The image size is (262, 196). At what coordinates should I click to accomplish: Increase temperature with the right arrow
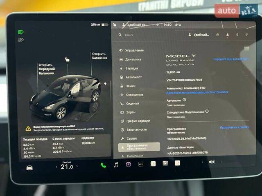click(77, 166)
